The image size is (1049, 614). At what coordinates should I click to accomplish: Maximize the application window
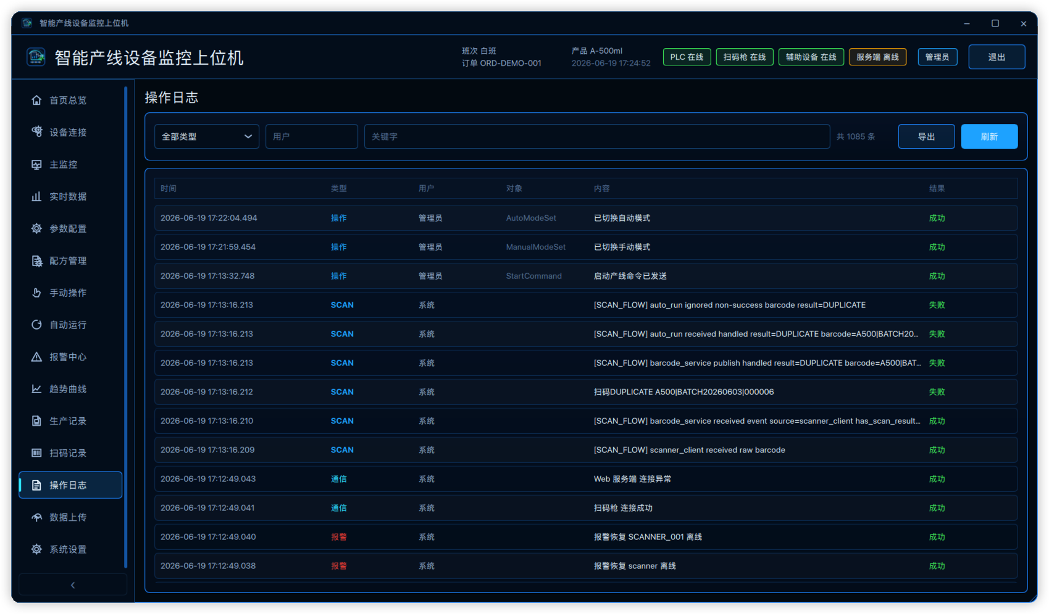995,23
